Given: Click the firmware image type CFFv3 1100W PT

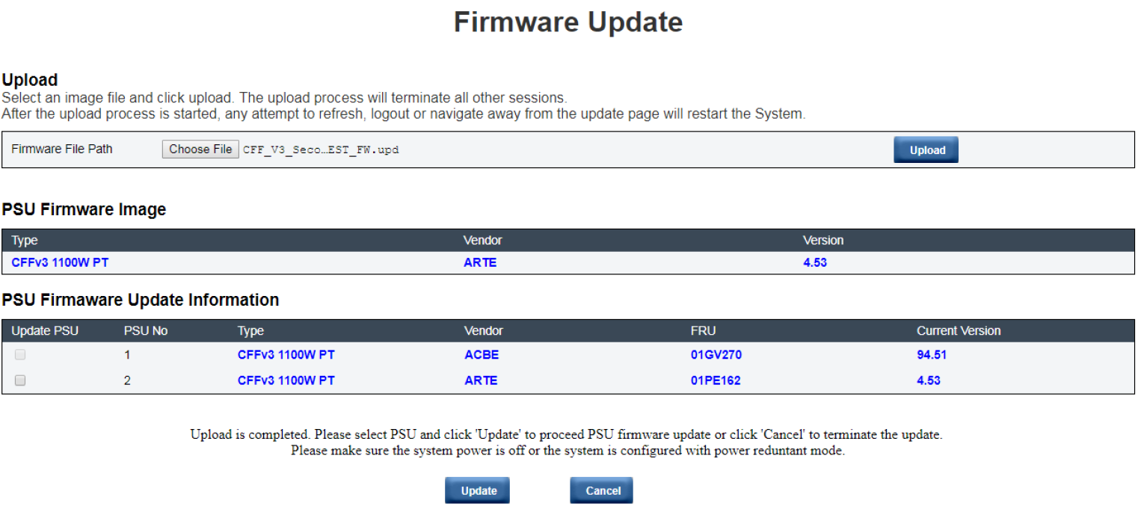Looking at the screenshot, I should 61,263.
